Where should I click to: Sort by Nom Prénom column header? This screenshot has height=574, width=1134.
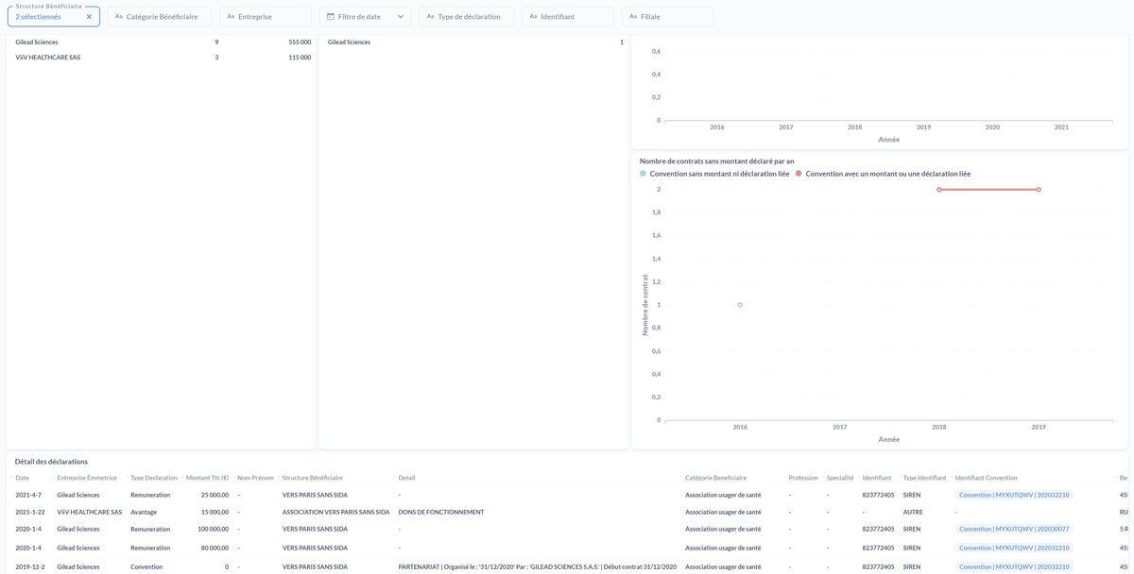(x=255, y=478)
